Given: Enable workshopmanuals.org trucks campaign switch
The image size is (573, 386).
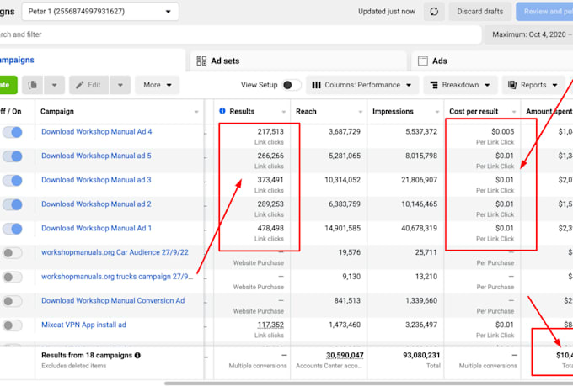Looking at the screenshot, I should tap(13, 278).
